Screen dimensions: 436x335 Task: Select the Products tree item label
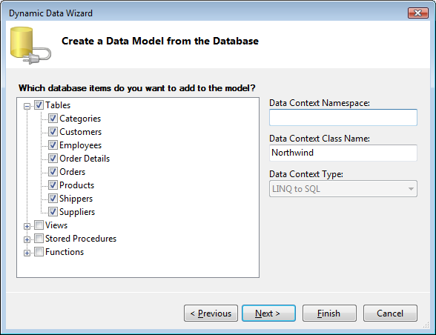77,185
